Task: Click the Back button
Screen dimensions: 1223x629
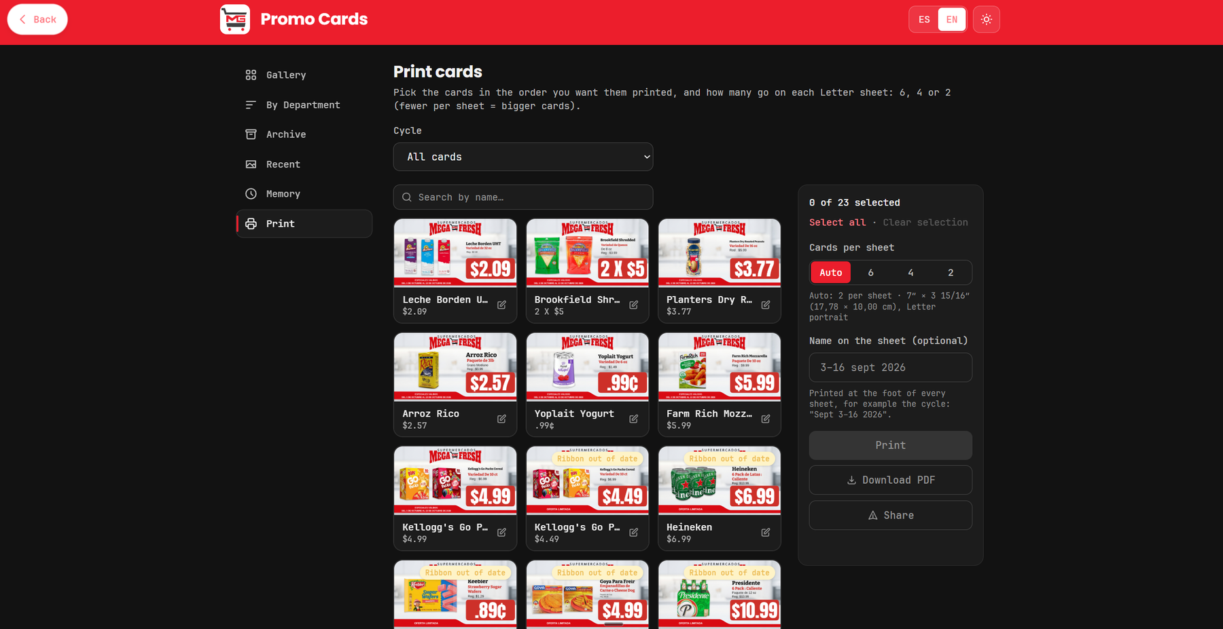Action: (37, 19)
